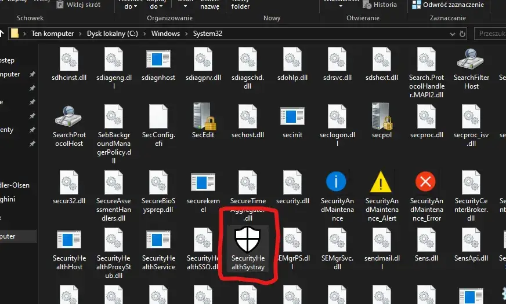Select sendmail.dll file
The height and width of the screenshot is (304, 506).
pos(382,248)
